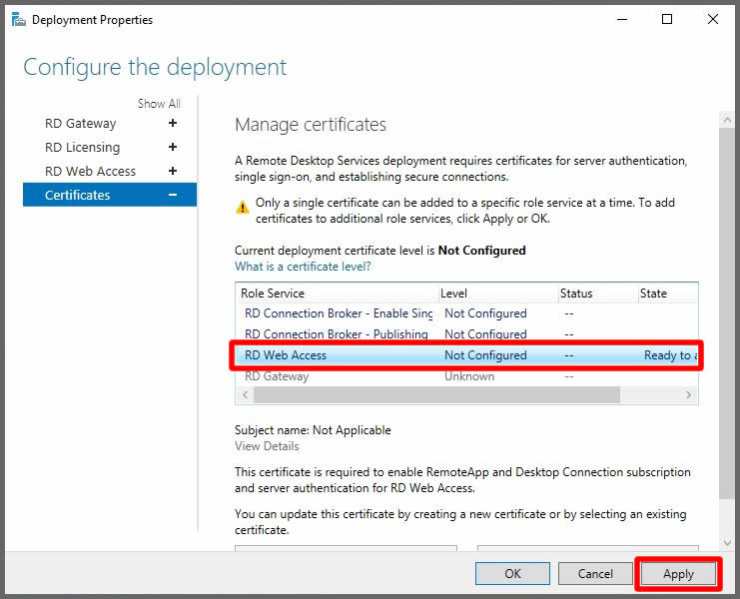Image resolution: width=740 pixels, height=599 pixels.
Task: Click the Show All link
Action: [159, 103]
